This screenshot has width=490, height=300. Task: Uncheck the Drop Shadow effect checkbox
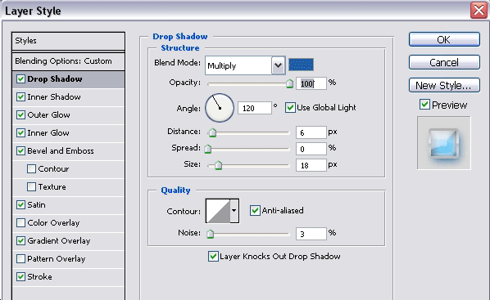20,79
